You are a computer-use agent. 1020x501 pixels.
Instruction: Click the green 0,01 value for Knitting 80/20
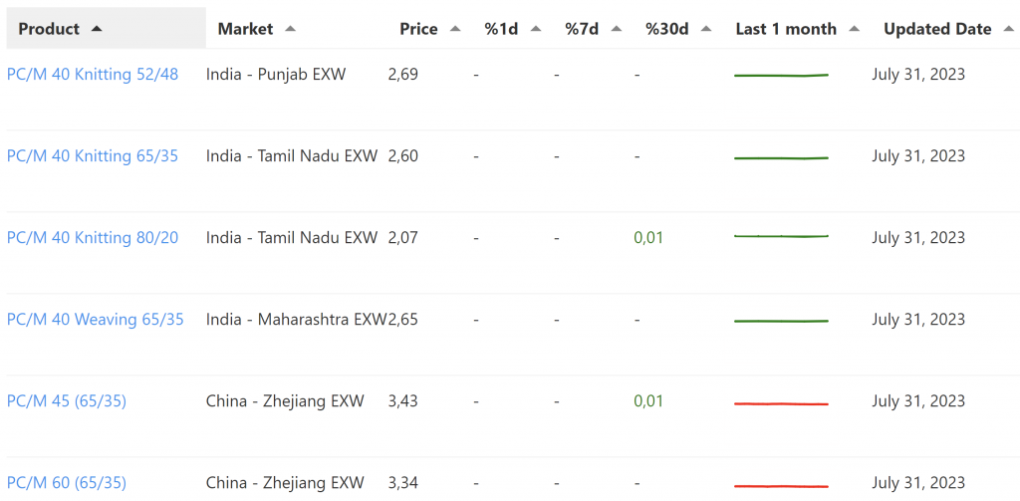(648, 237)
